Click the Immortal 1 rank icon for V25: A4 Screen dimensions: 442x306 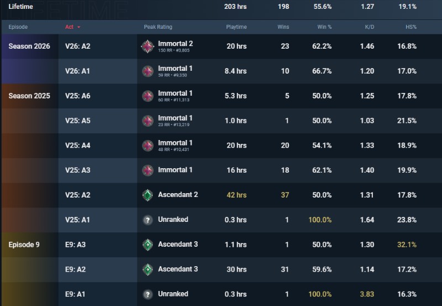148,146
